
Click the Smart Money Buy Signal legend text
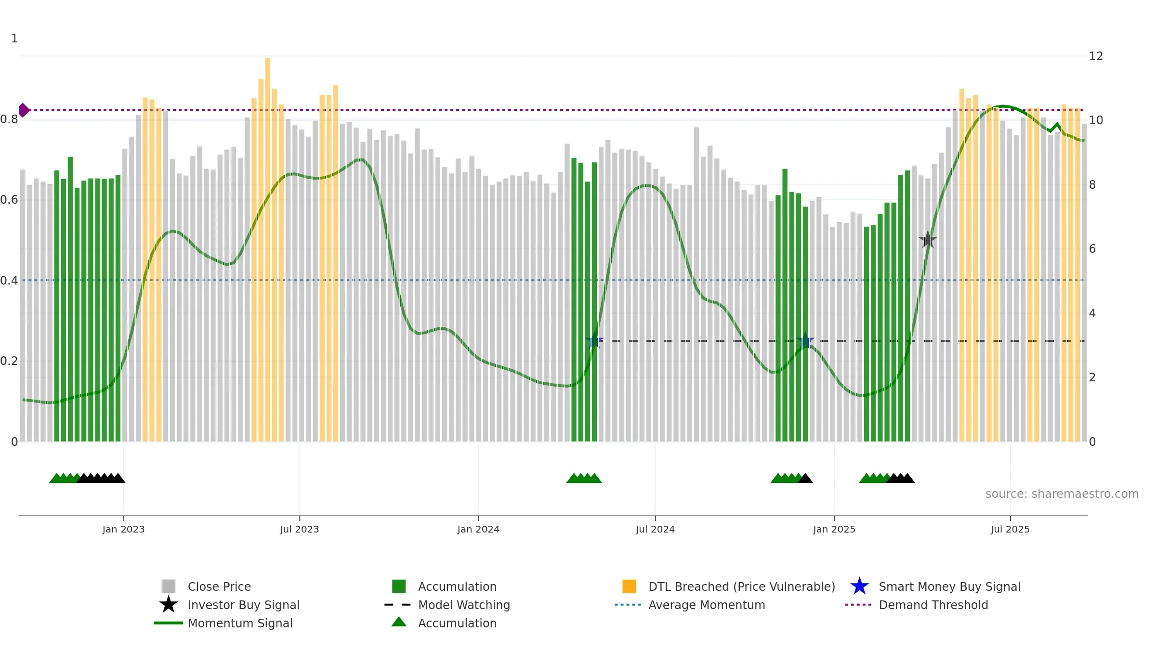pyautogui.click(x=949, y=586)
